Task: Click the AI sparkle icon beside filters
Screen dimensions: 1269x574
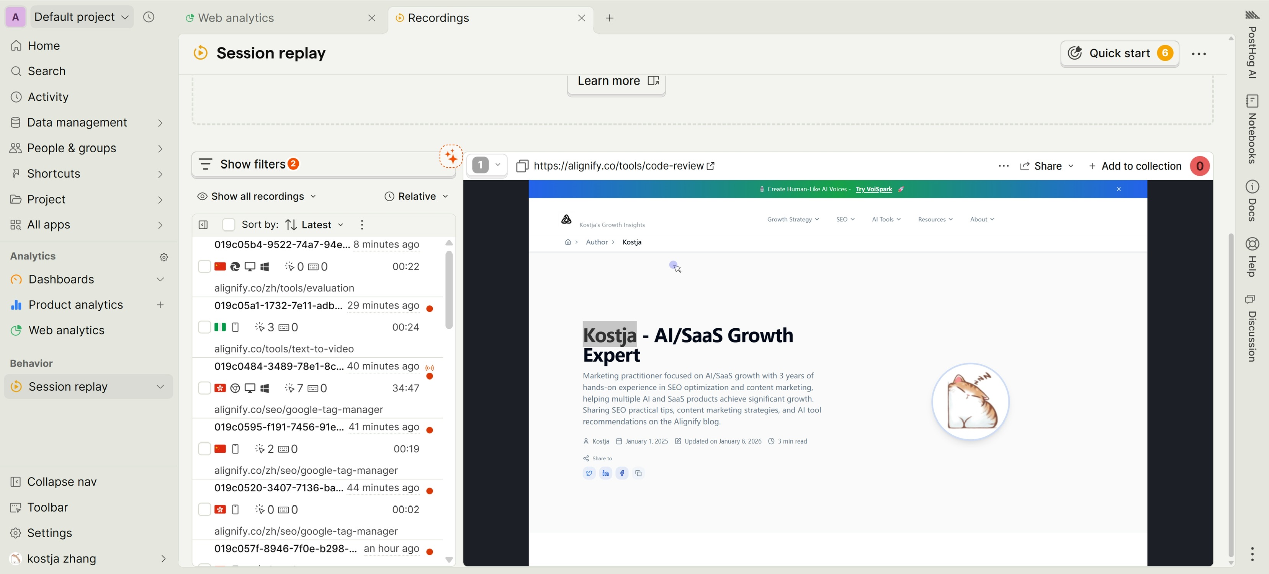Action: point(451,157)
